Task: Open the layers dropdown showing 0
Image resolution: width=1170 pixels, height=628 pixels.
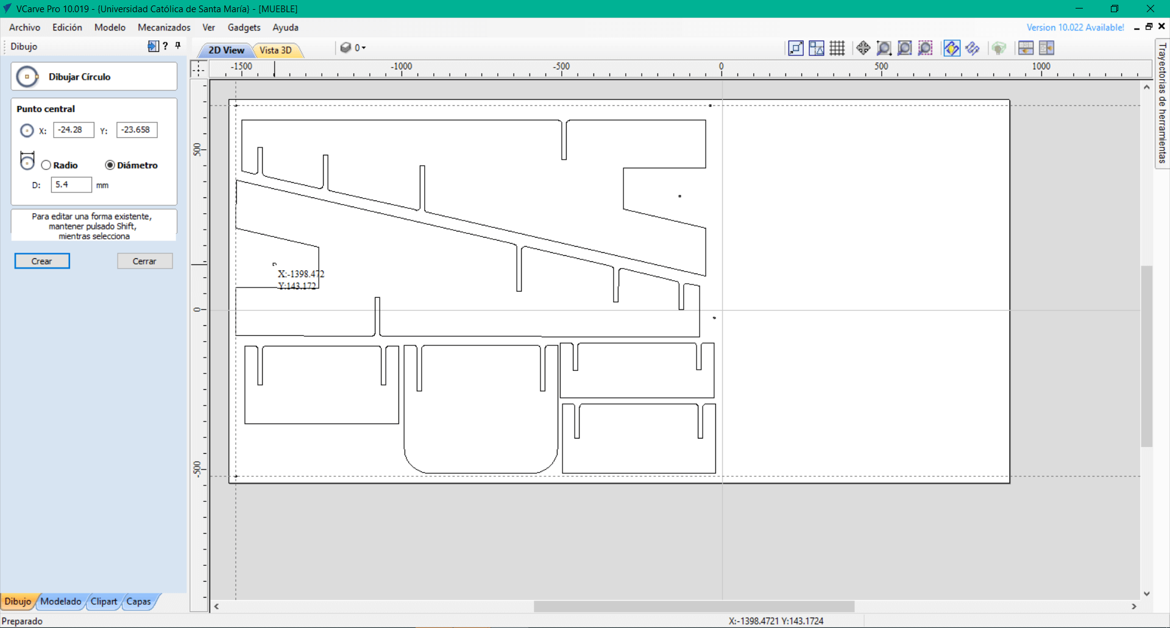Action: click(x=353, y=48)
